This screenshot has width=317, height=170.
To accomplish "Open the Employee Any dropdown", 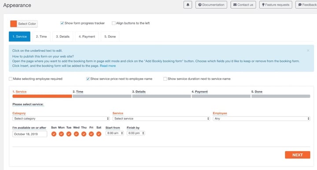I will point(262,119).
